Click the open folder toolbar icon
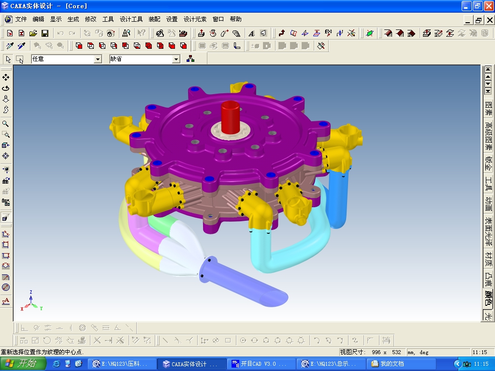The image size is (495, 371). pyautogui.click(x=33, y=33)
